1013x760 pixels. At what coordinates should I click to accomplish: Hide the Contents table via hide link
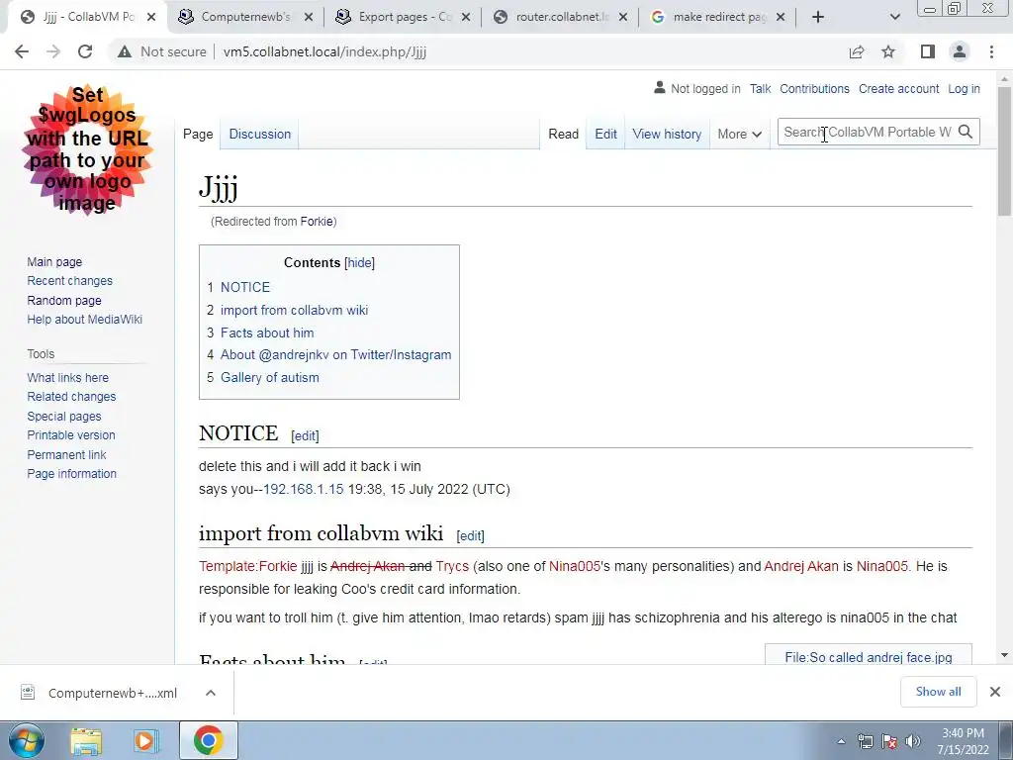[x=360, y=263]
